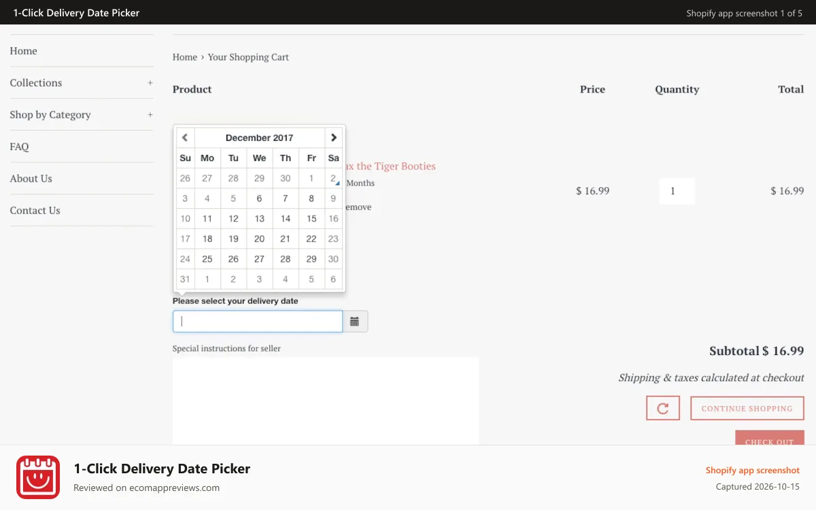Click the Total column header
This screenshot has width=816, height=510.
coord(791,89)
